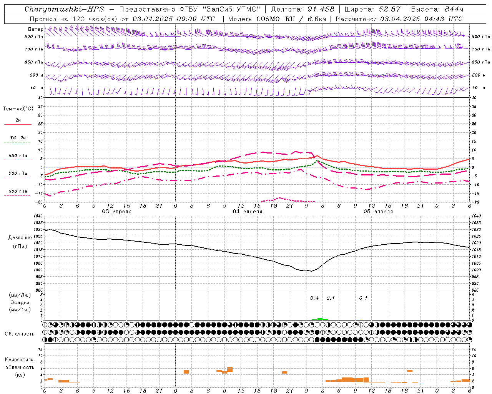Click the Ветер wind section label

pos(36,29)
